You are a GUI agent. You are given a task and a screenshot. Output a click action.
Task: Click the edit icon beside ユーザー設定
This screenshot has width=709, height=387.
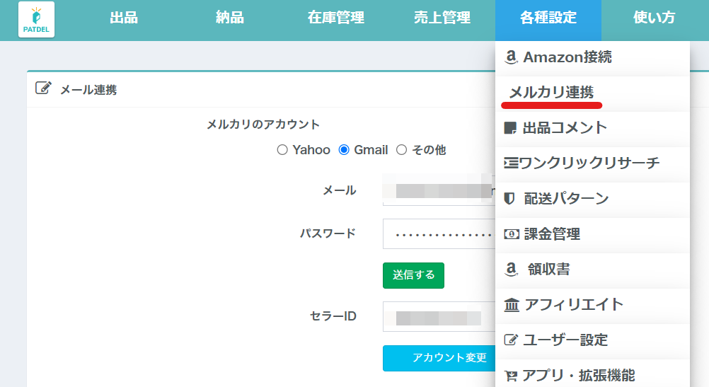click(x=511, y=340)
